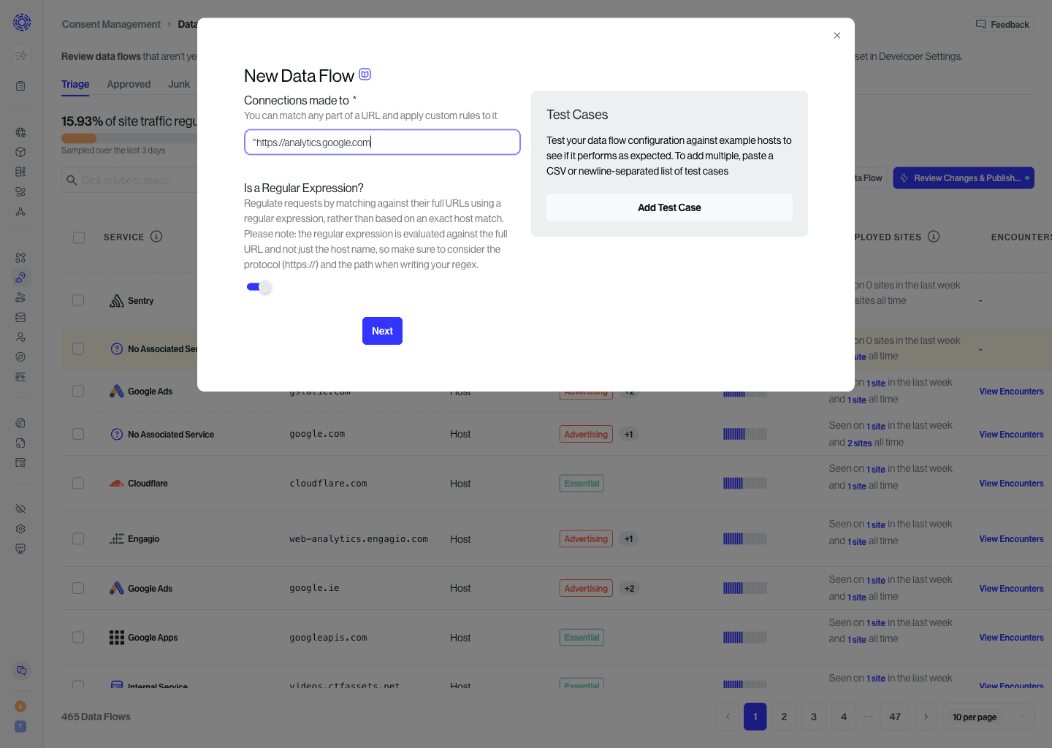Click the Next button in dialog

point(382,331)
